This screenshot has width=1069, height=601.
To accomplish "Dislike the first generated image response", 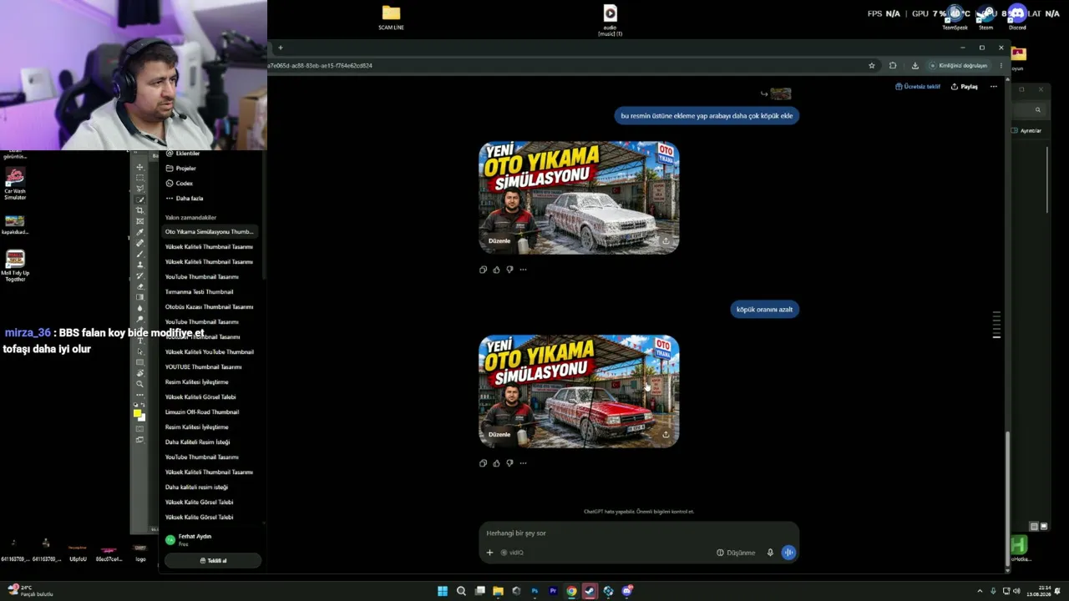I will (509, 270).
